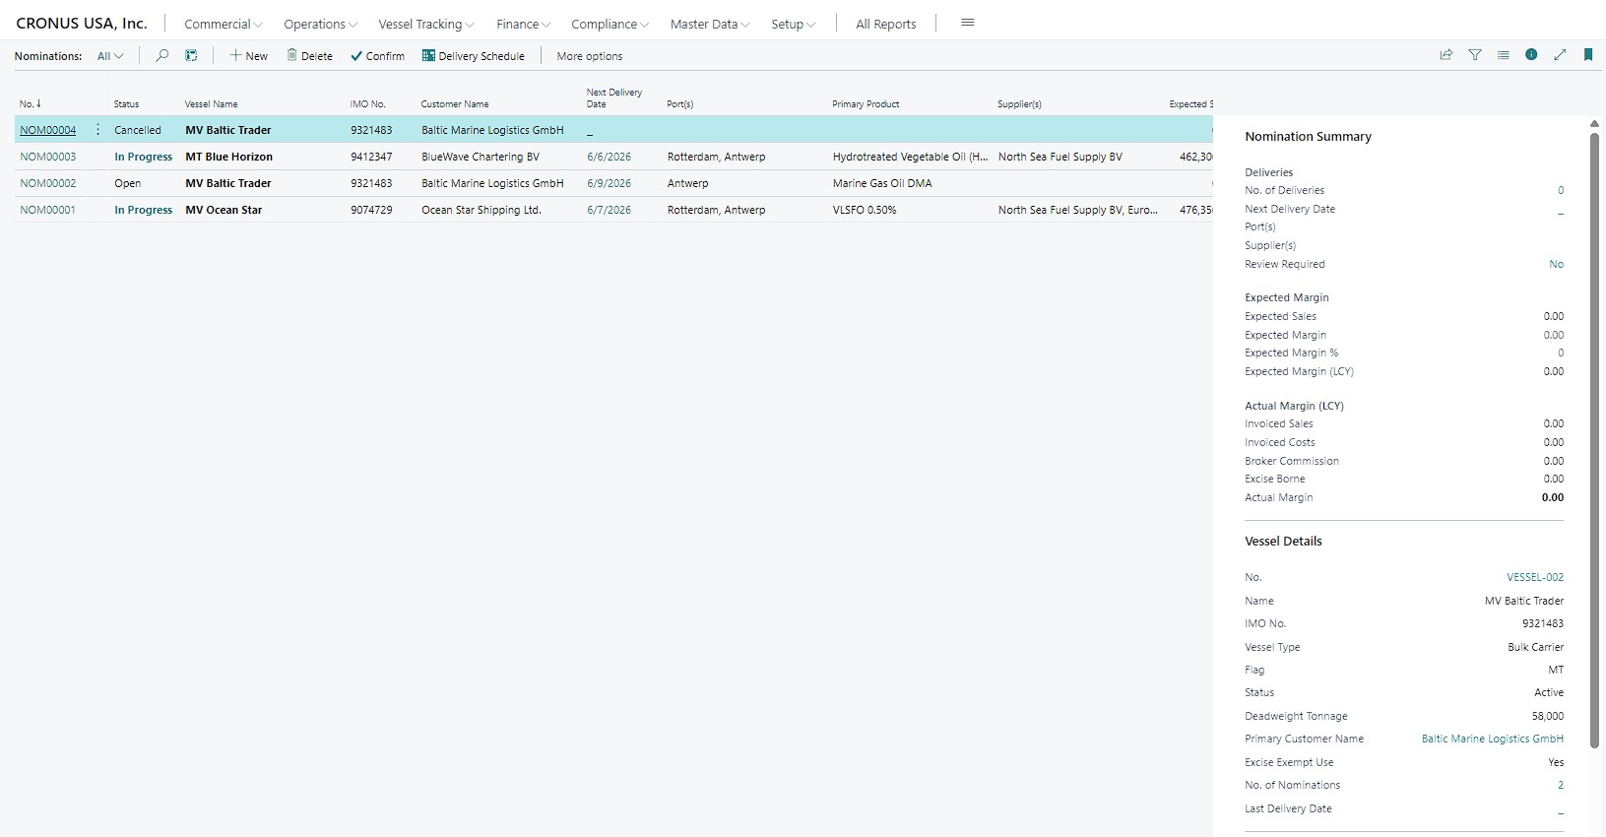Open the VESSEL-002 link
This screenshot has height=837, width=1606.
pos(1535,577)
